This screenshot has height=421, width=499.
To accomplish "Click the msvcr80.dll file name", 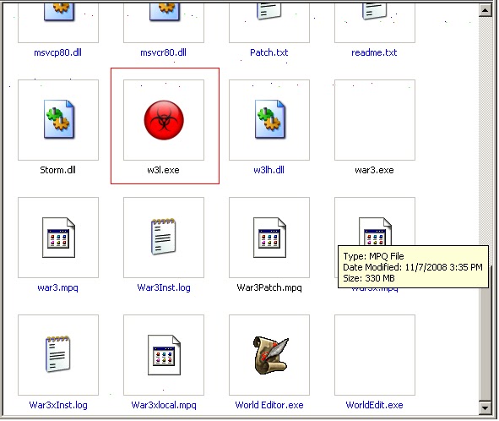I will [x=164, y=52].
